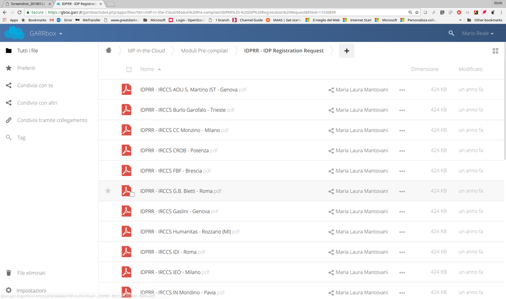Screen dimensions: 506x299
Task: Go to File eliminati
Action: [31, 273]
